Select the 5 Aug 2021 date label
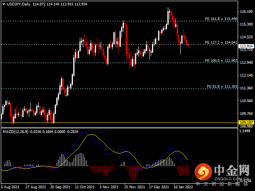The image size is (255, 191). 10,187
